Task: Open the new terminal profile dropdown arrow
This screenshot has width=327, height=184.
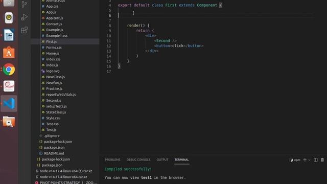Action: [309, 160]
